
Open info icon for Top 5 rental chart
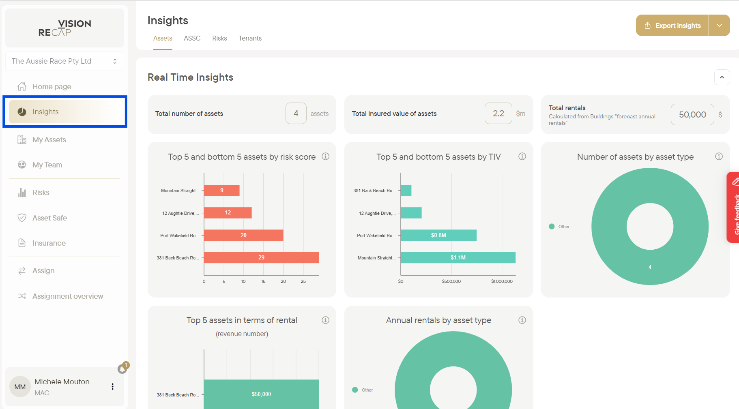(x=326, y=320)
